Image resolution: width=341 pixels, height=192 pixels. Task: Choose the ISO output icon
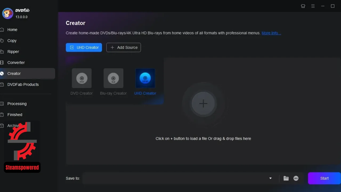(x=296, y=178)
